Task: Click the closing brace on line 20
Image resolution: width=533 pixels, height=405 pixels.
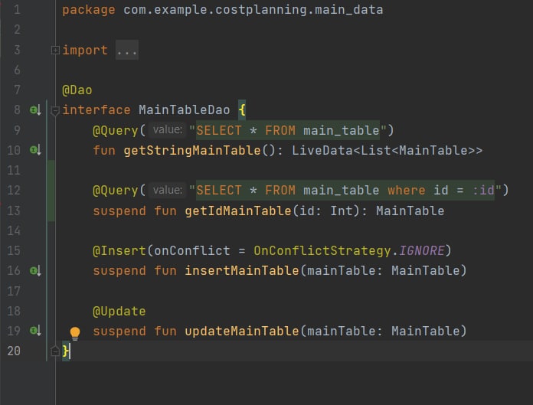Action: [x=66, y=351]
